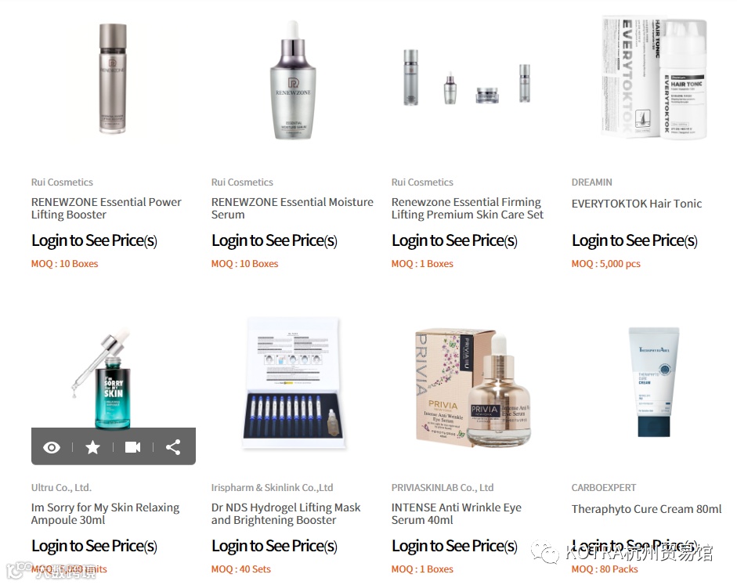Open the INTENSE Anti Wrinkle Eye Serum 40ml title
737x585 pixels.
coord(457,514)
